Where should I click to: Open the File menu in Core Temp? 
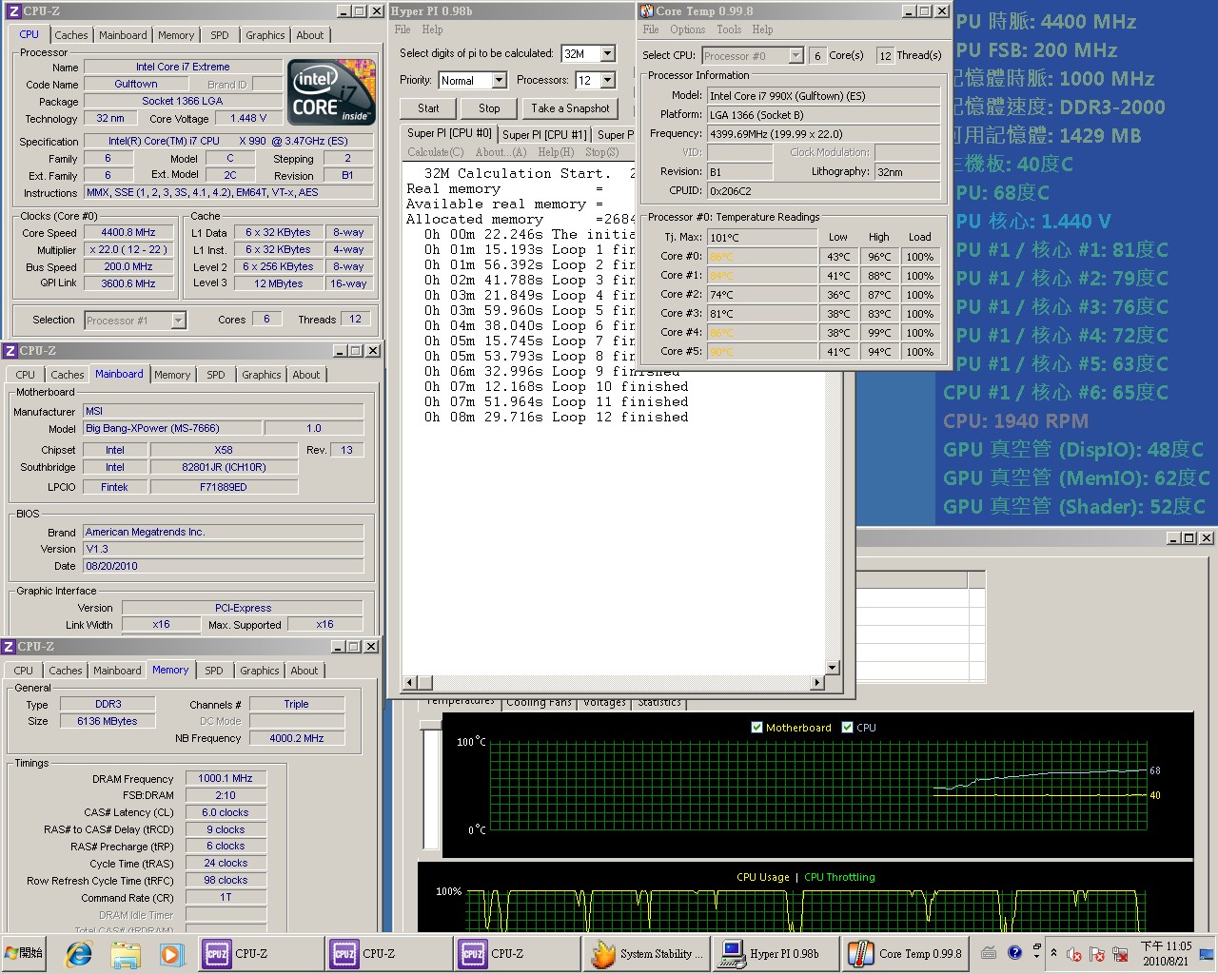click(651, 29)
